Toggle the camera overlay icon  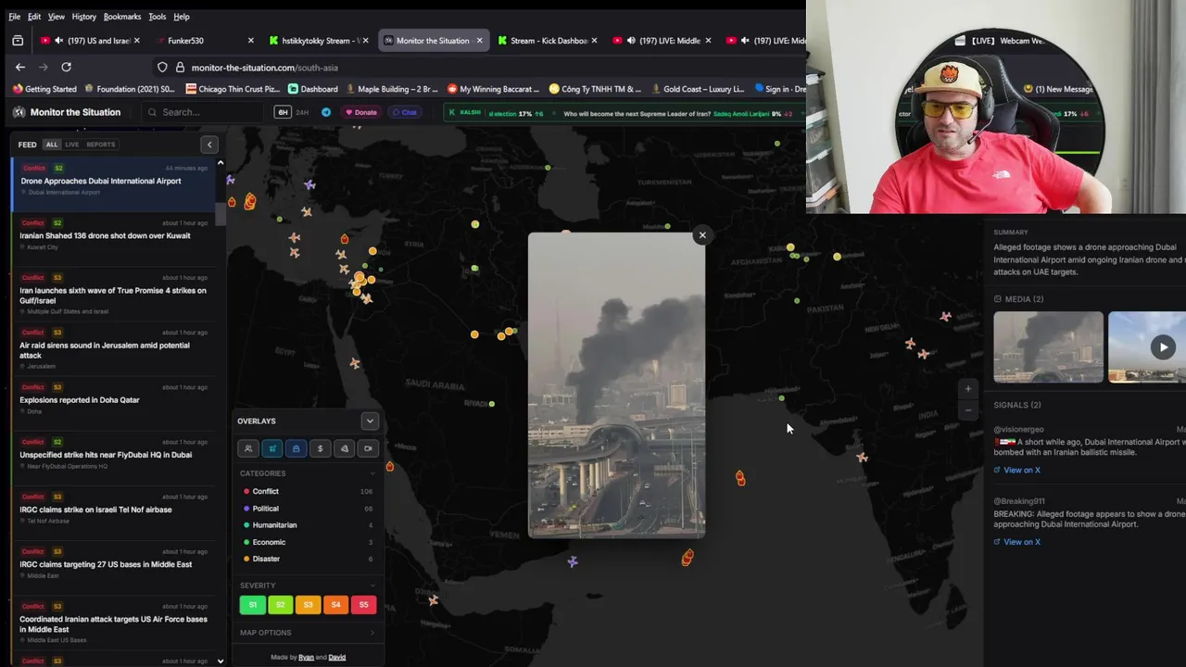(x=369, y=448)
